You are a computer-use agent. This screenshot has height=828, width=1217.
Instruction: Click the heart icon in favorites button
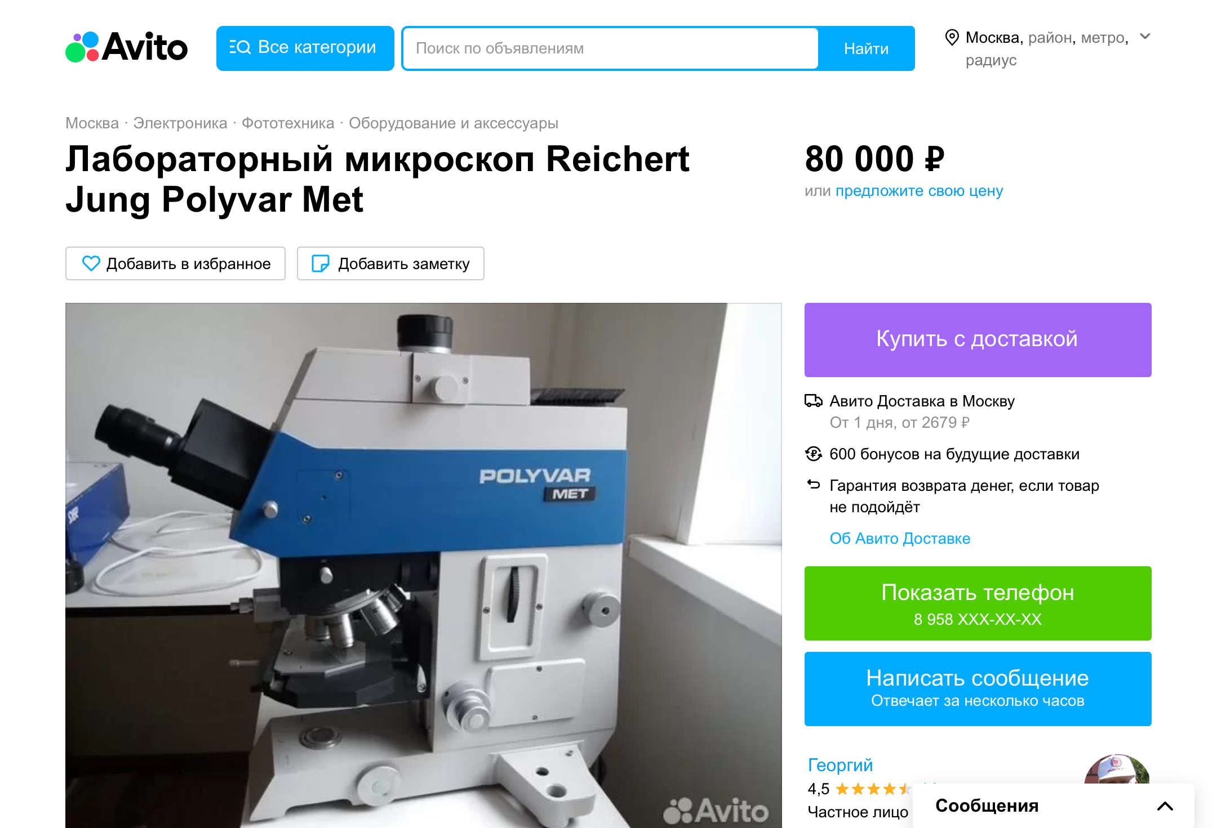[91, 263]
